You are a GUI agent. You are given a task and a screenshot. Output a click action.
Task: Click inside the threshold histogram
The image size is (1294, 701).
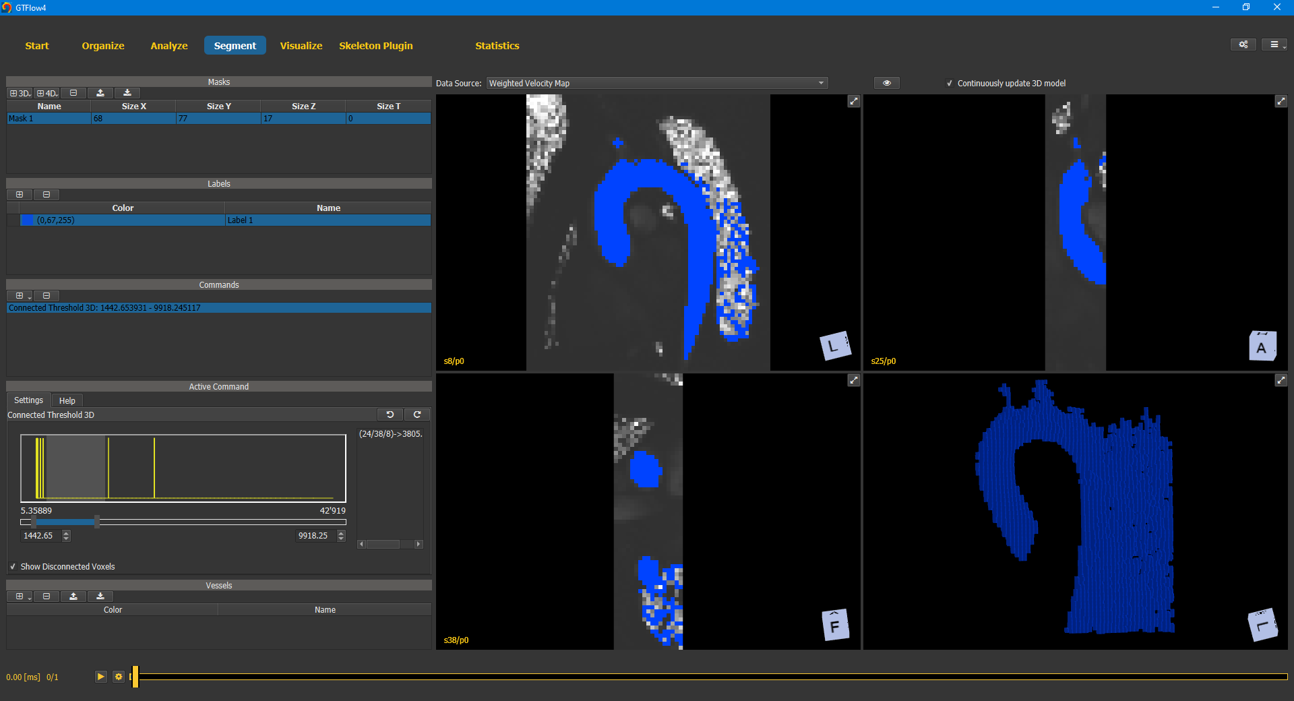click(x=183, y=468)
